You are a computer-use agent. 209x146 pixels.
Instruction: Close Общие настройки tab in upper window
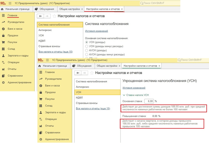[x=82, y=9]
